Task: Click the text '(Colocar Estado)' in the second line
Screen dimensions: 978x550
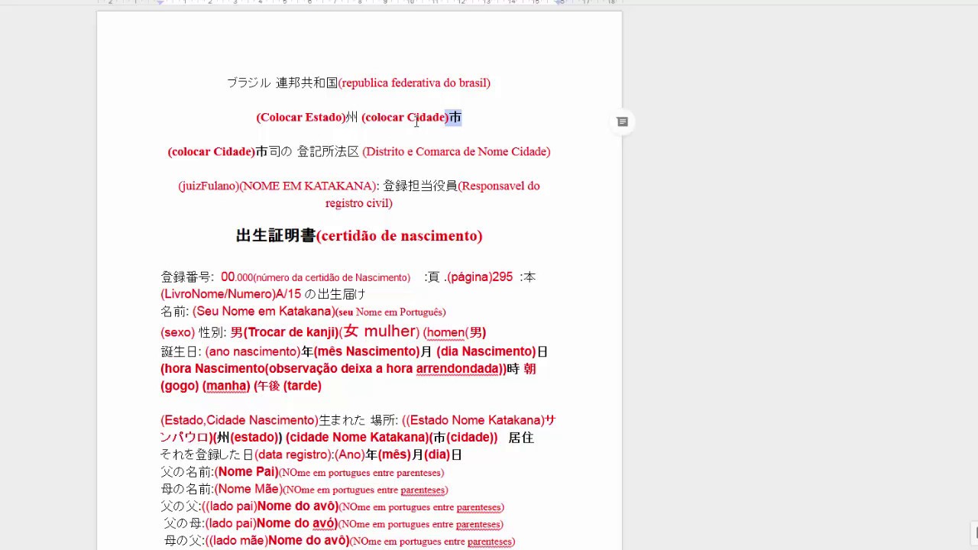Action: 301,117
